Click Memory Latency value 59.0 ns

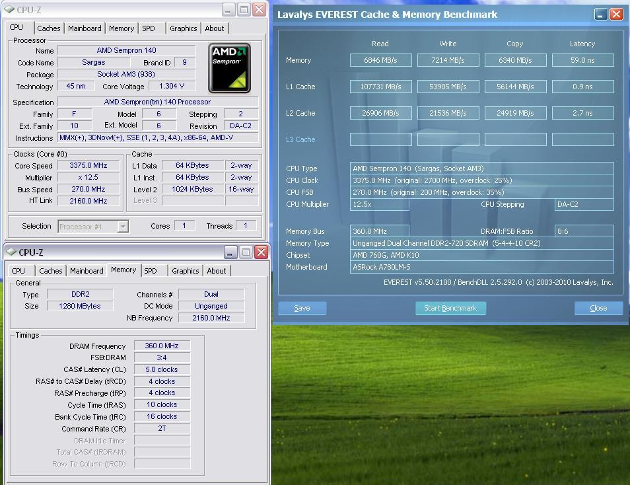582,60
